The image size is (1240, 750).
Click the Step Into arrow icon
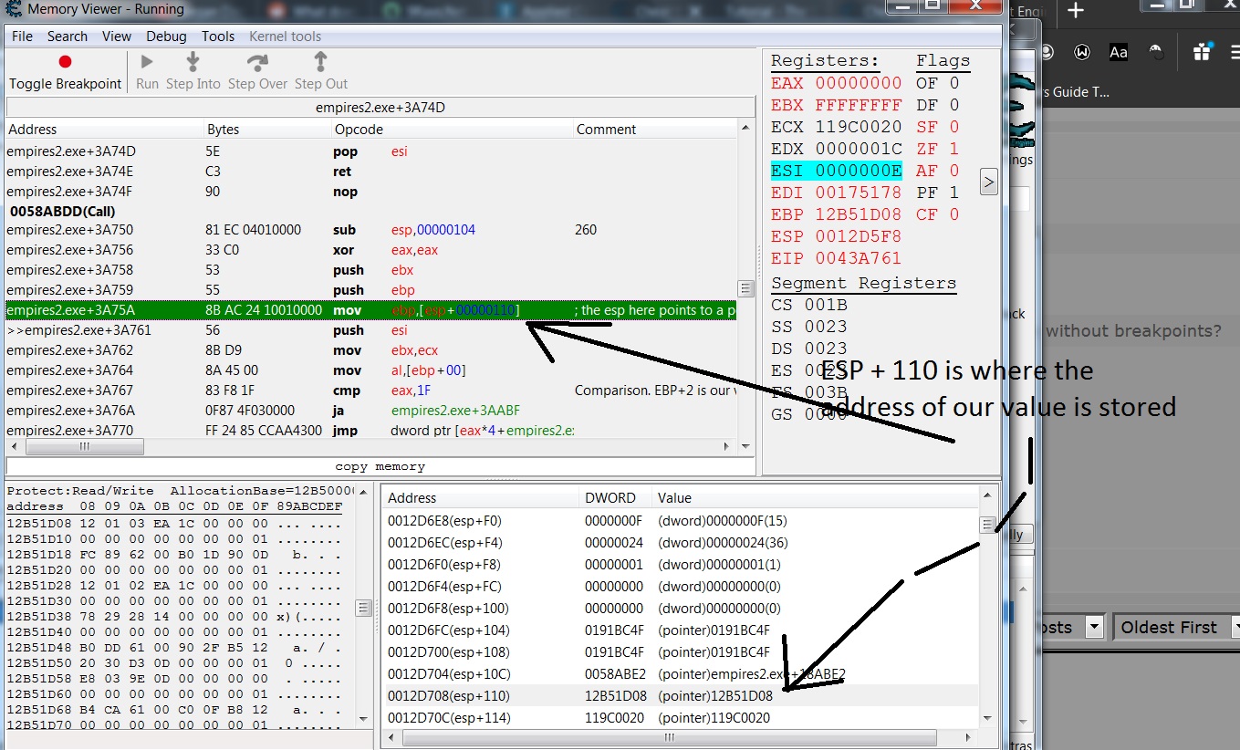tap(193, 62)
